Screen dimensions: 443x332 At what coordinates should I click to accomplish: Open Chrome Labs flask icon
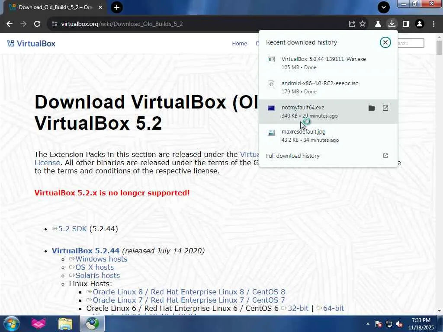378,24
